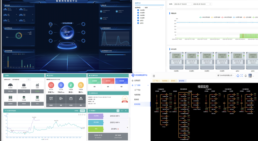Open the transformer dark tile in running status
Screen dimensions: 258x141
[71, 101]
